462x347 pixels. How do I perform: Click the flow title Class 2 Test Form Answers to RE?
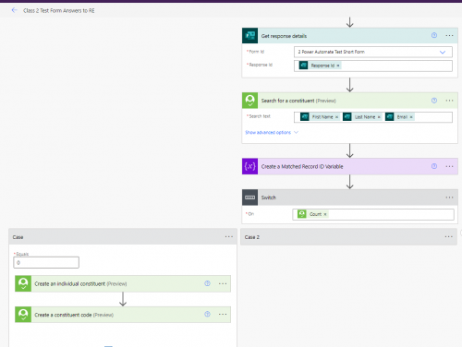click(59, 10)
